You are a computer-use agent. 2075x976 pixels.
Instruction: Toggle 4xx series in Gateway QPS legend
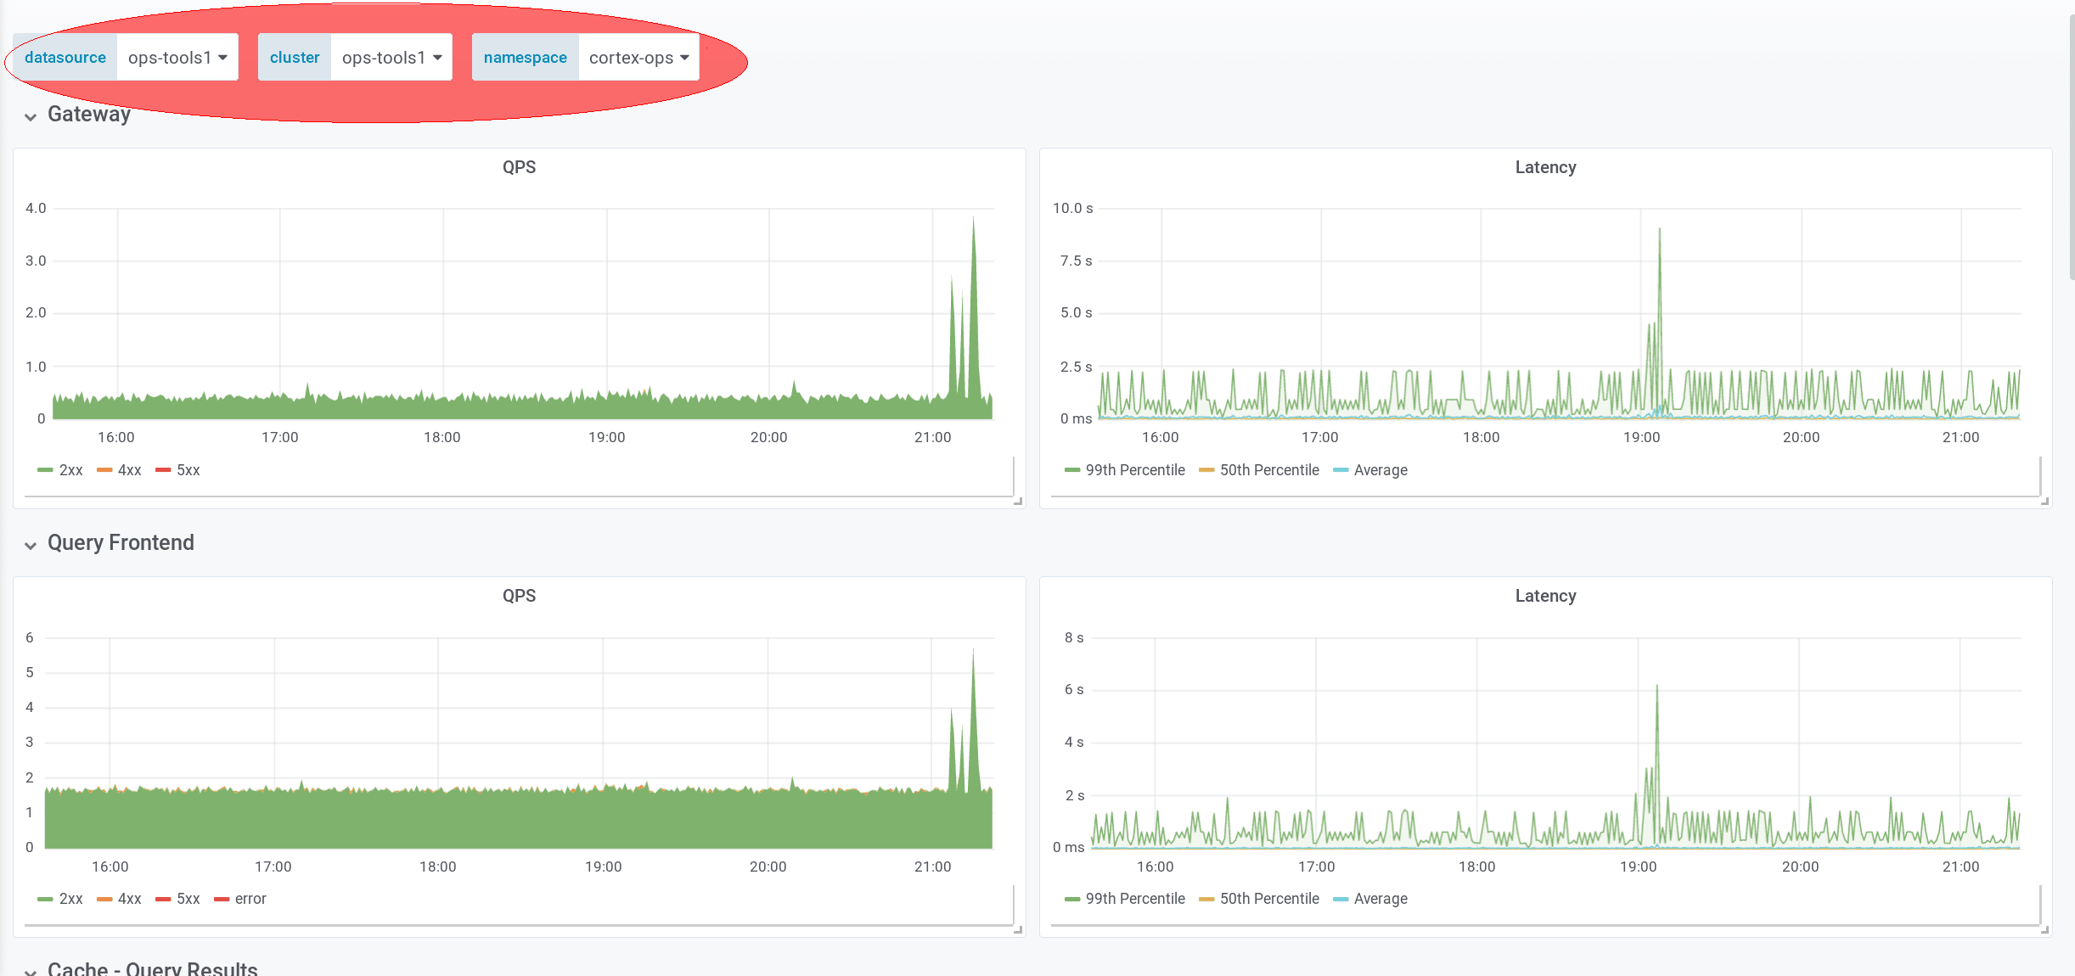pyautogui.click(x=129, y=470)
